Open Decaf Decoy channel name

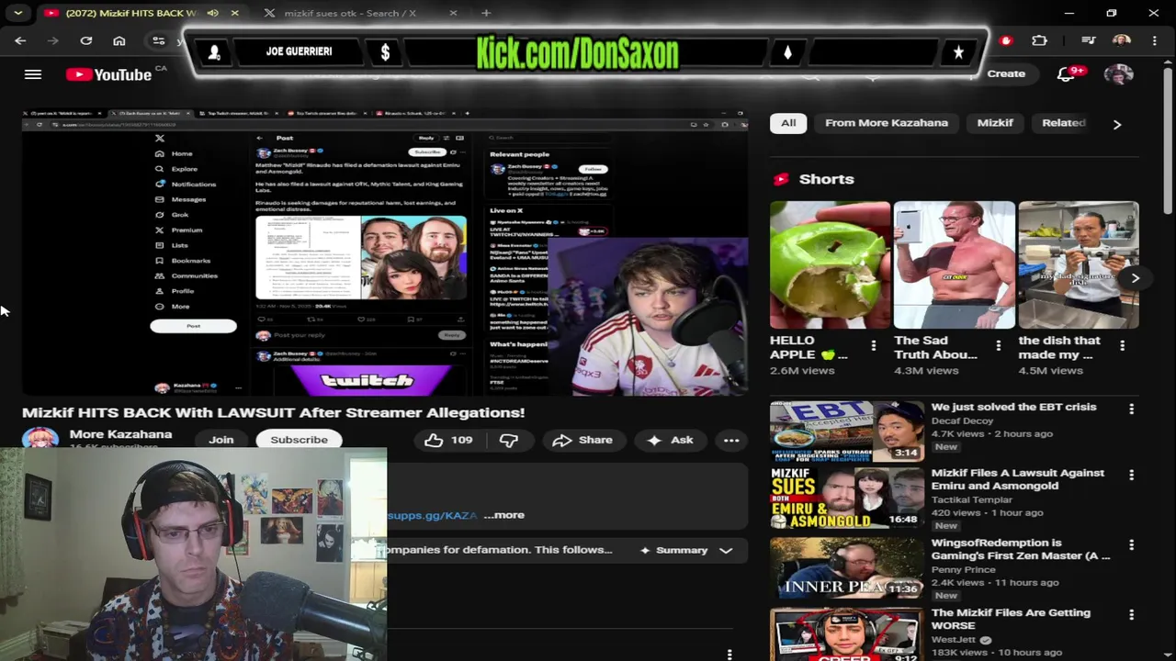[962, 420]
